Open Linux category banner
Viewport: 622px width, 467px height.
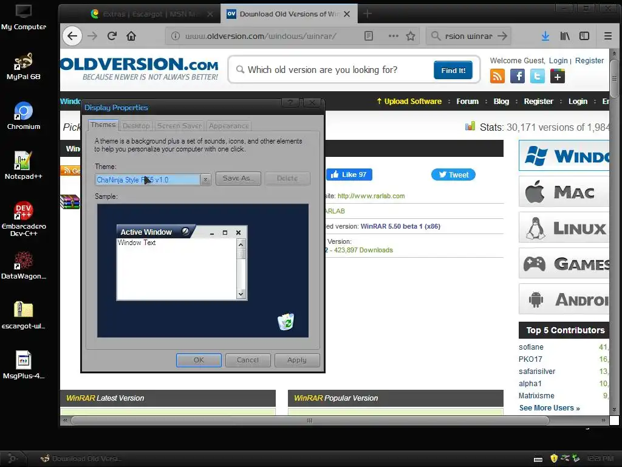[x=564, y=227]
